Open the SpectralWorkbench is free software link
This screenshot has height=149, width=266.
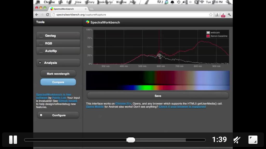[54, 96]
